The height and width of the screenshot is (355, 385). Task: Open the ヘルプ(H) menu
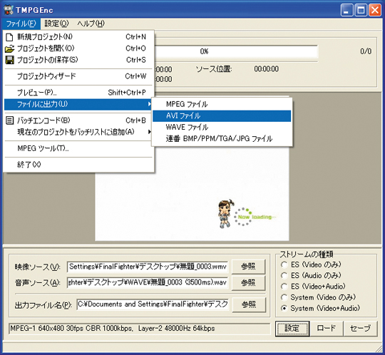click(x=91, y=24)
